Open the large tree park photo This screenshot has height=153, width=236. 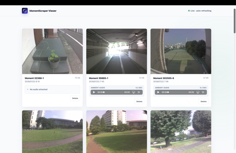(181, 132)
